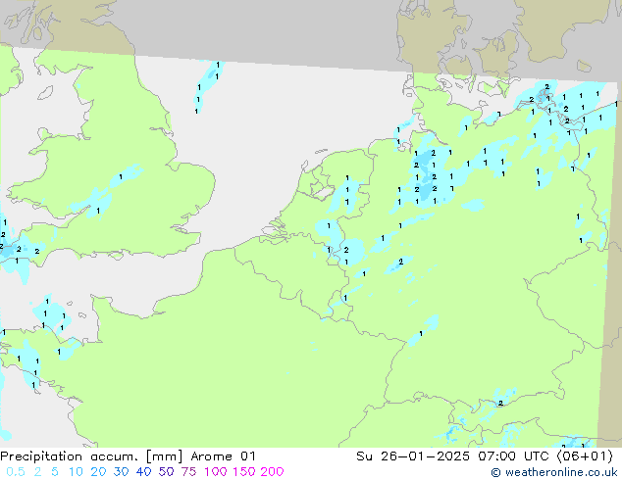The height and width of the screenshot is (480, 622).
Task: Click the "(06+01)" forecast offset text
Action: [585, 456]
